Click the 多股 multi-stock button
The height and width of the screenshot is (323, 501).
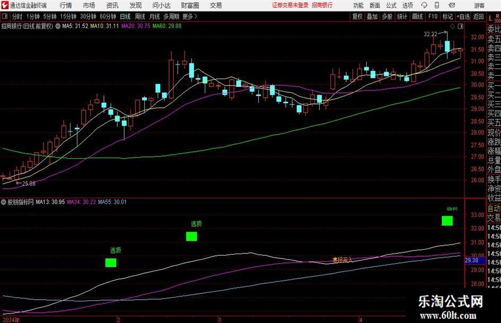pos(387,16)
